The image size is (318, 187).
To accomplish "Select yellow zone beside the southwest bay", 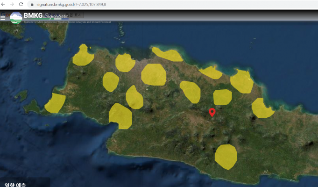I will [x=120, y=115].
